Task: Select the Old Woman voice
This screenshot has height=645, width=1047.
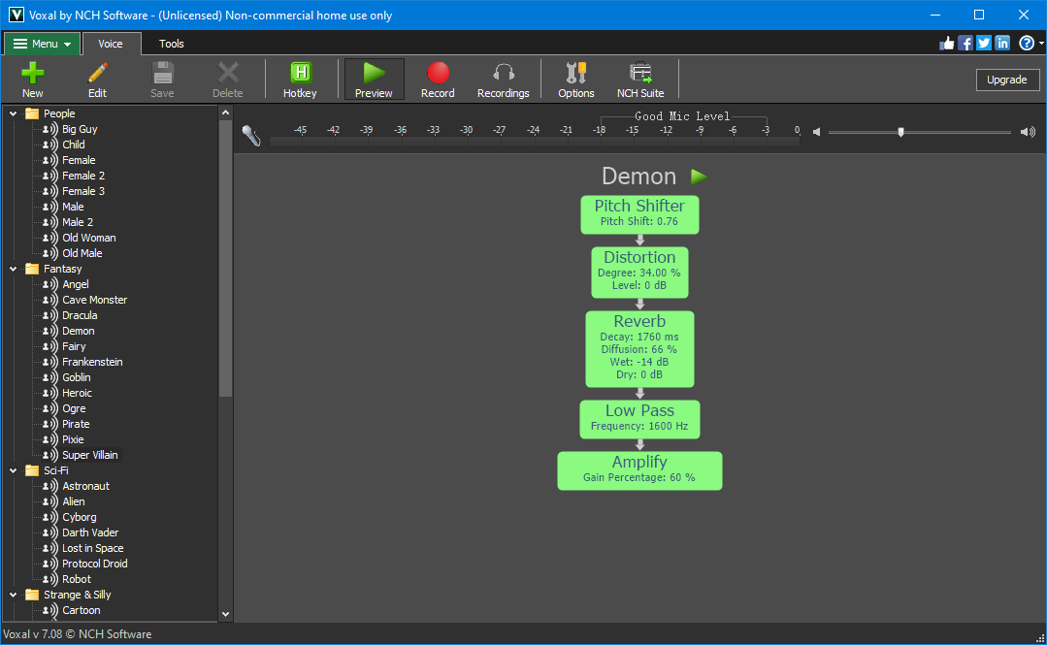Action: 89,238
